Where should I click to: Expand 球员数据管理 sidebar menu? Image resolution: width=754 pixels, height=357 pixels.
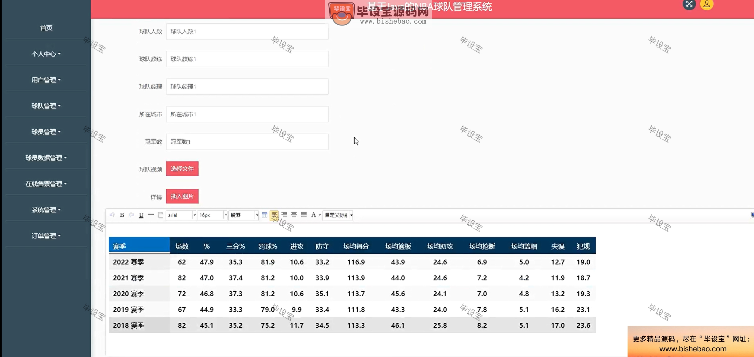pyautogui.click(x=46, y=158)
